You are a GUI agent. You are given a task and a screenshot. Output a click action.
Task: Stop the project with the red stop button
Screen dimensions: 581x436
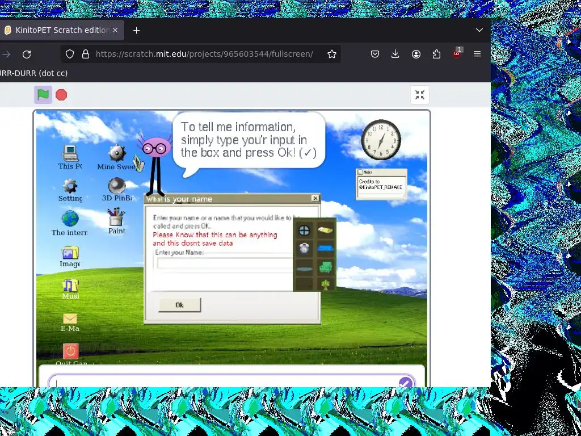[x=61, y=95]
